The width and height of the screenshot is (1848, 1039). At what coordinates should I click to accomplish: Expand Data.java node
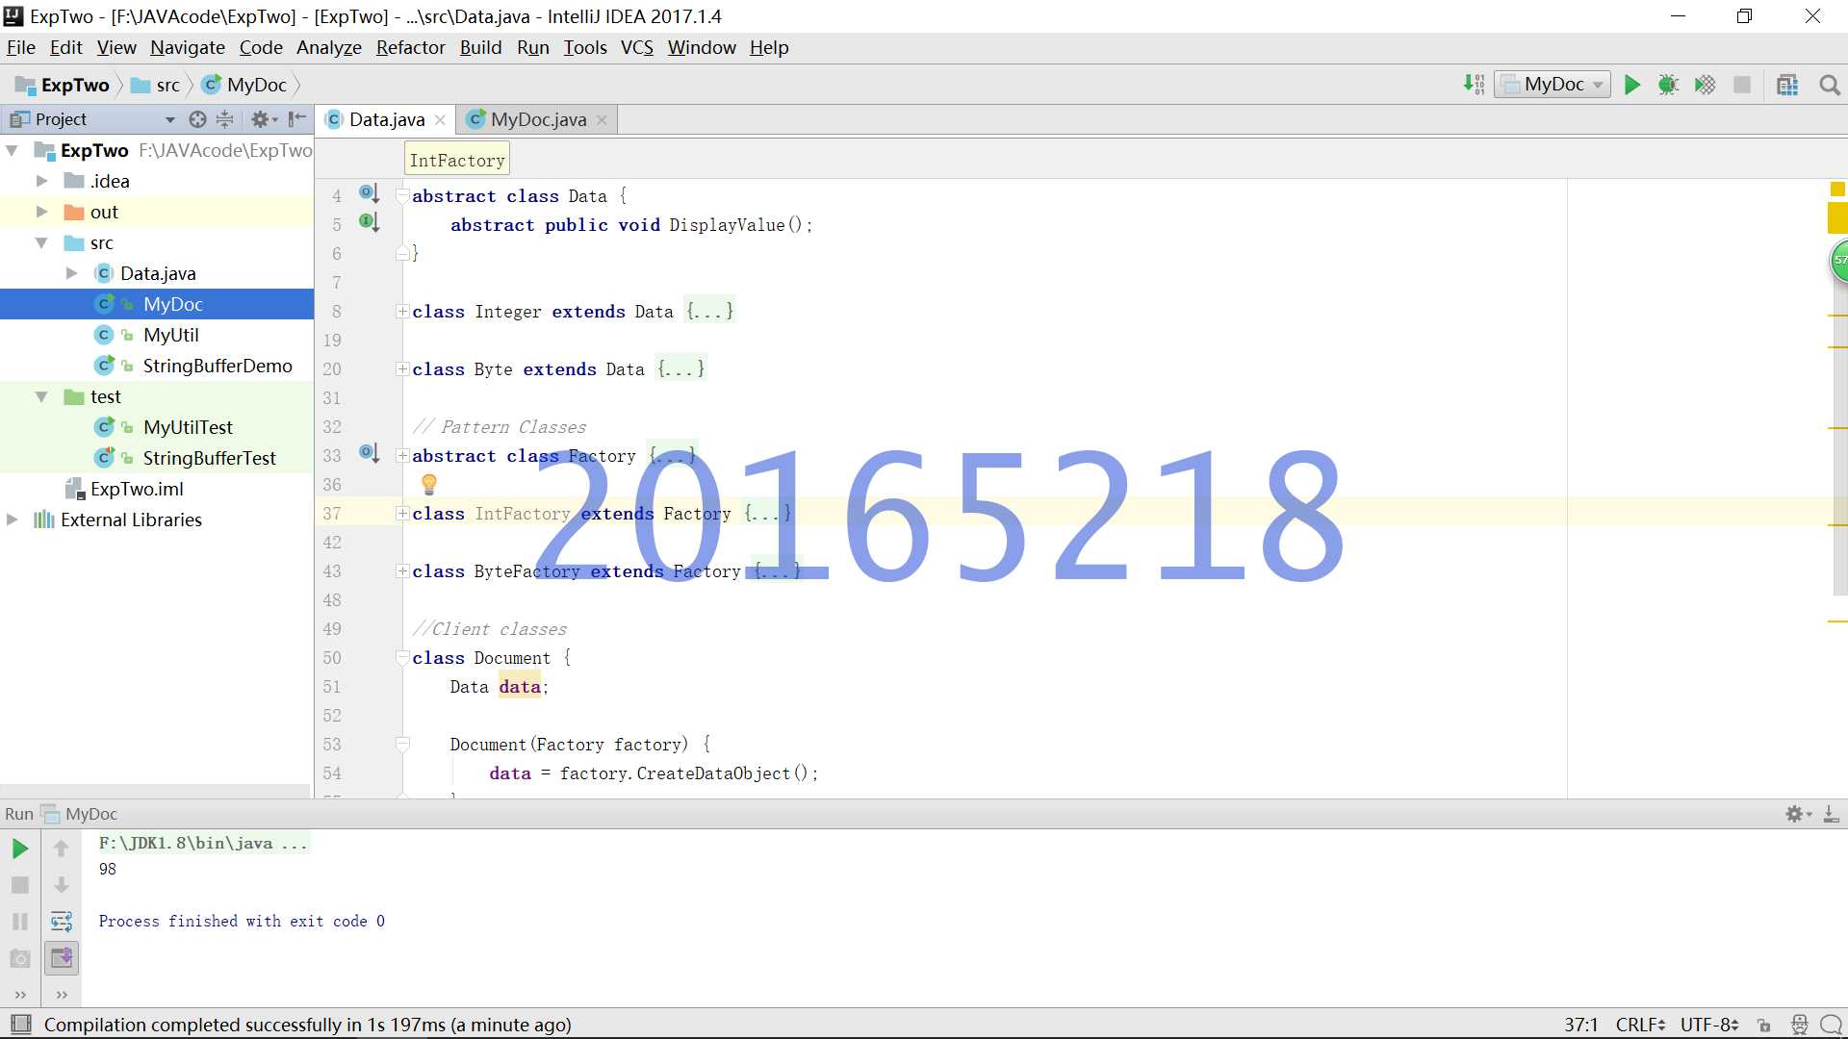point(71,273)
